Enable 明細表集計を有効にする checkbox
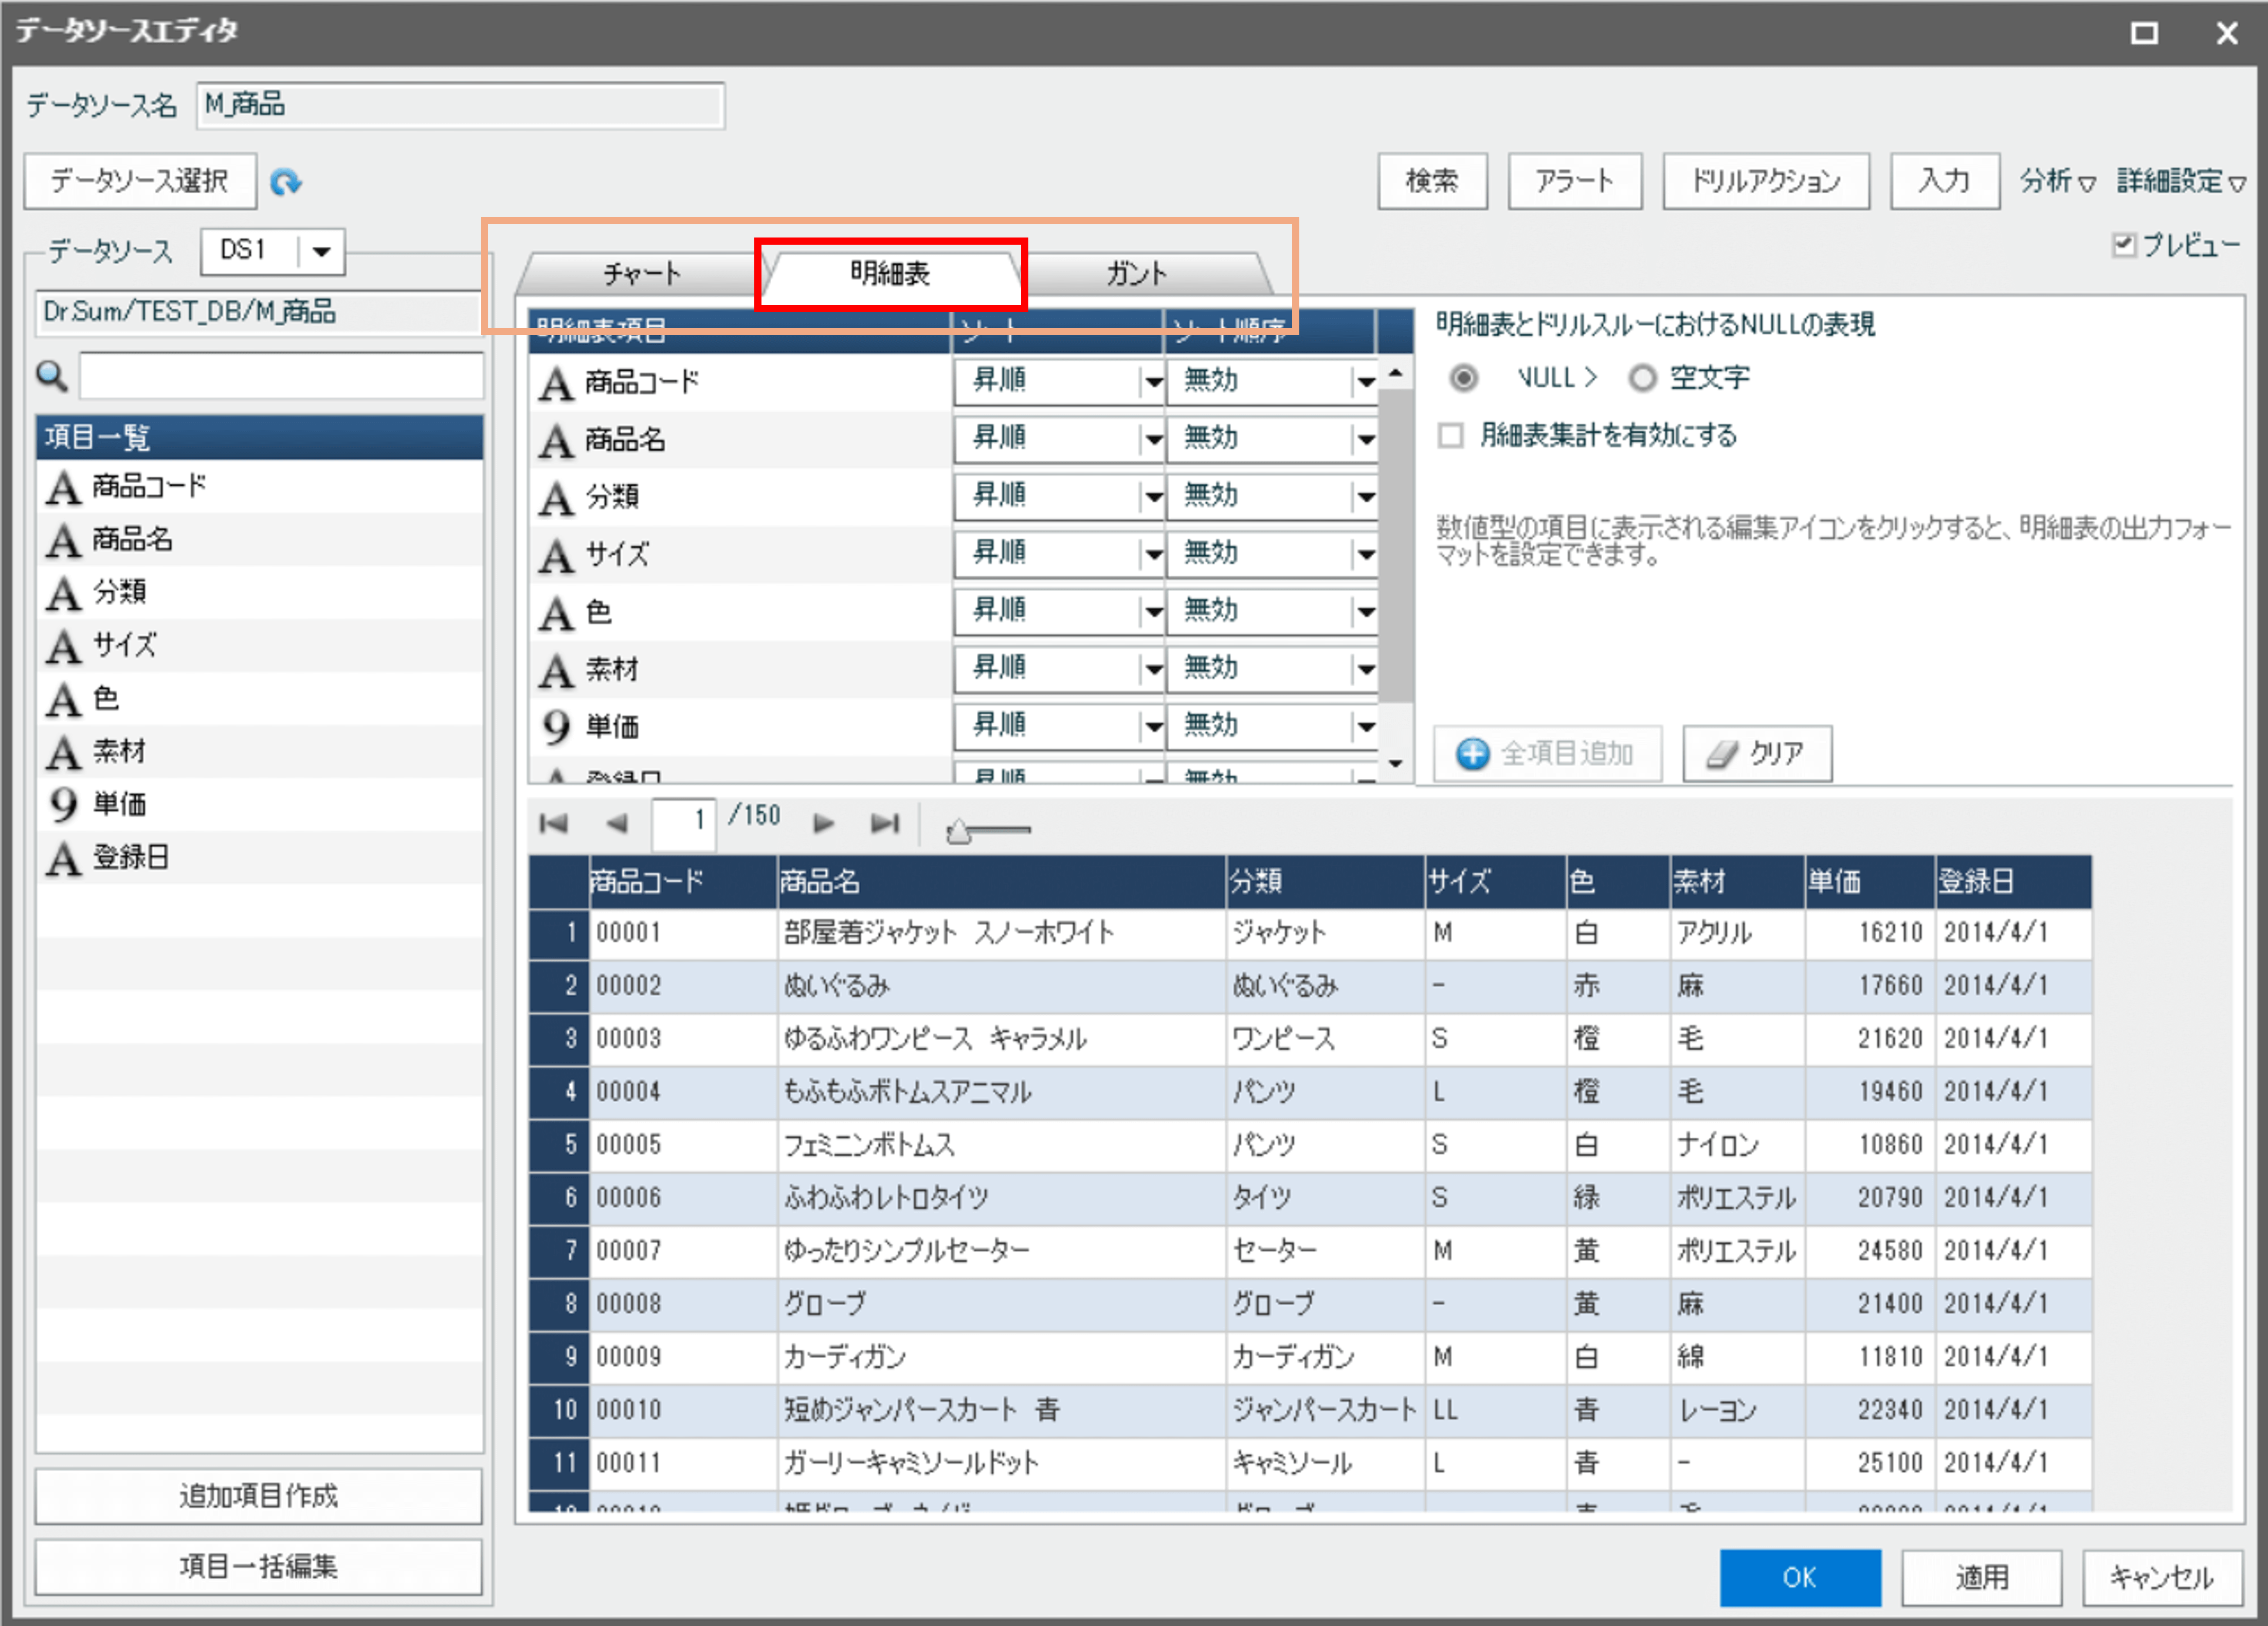This screenshot has width=2268, height=1626. (1450, 435)
